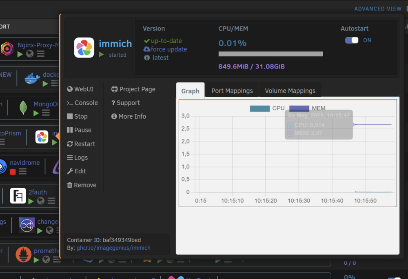Click the prometheus flame icon
Viewport: 408px width, 279px height.
click(23, 254)
